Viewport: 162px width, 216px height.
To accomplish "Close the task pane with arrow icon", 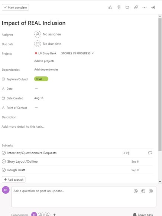I will [153, 7].
